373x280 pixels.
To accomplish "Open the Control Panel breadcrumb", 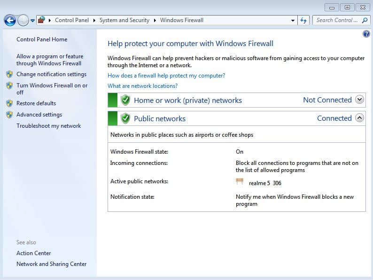I will click(x=72, y=20).
